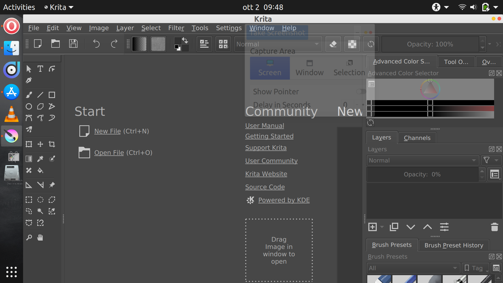Pick a color with the Color Sampler tool
This screenshot has height=283, width=503.
coord(40,159)
